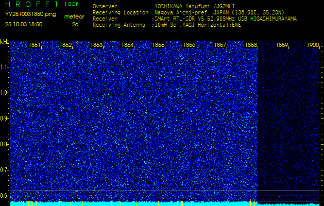This screenshot has width=324, height=206.
Task: Click the Nagoya Aichi-pref. JAPAN location value
Action: click(219, 12)
